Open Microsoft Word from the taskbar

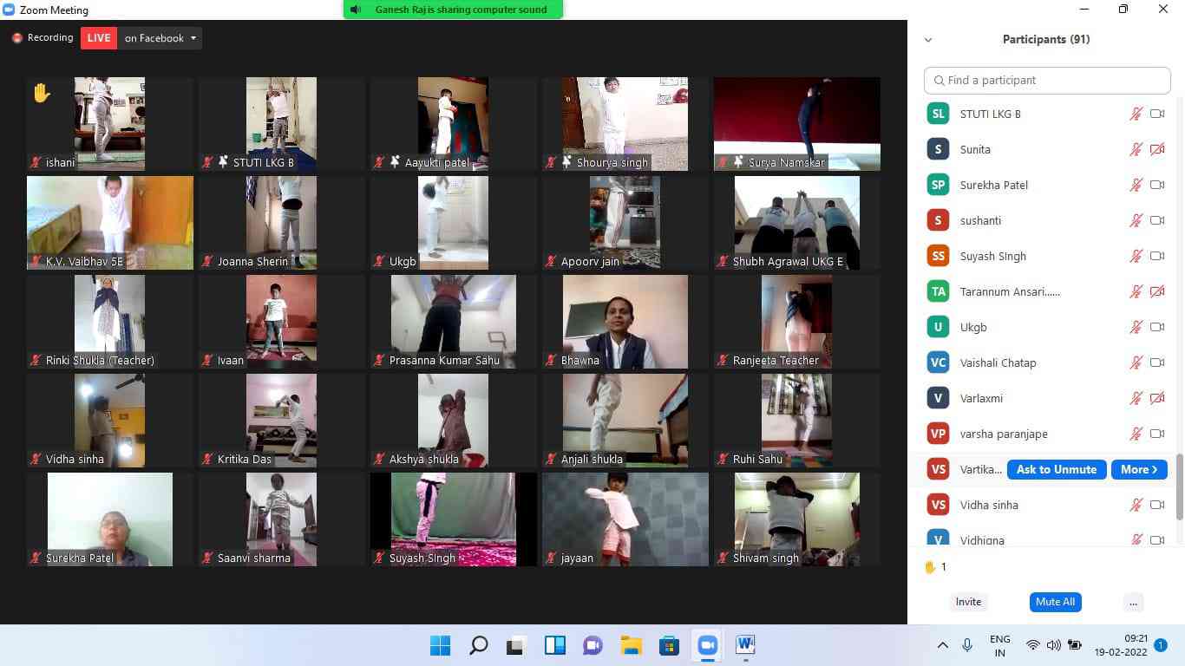(745, 645)
